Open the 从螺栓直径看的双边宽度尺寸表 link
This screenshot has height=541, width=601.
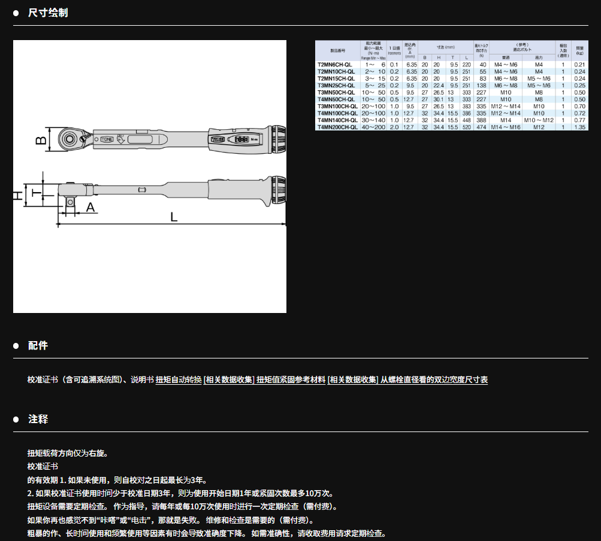tap(434, 379)
